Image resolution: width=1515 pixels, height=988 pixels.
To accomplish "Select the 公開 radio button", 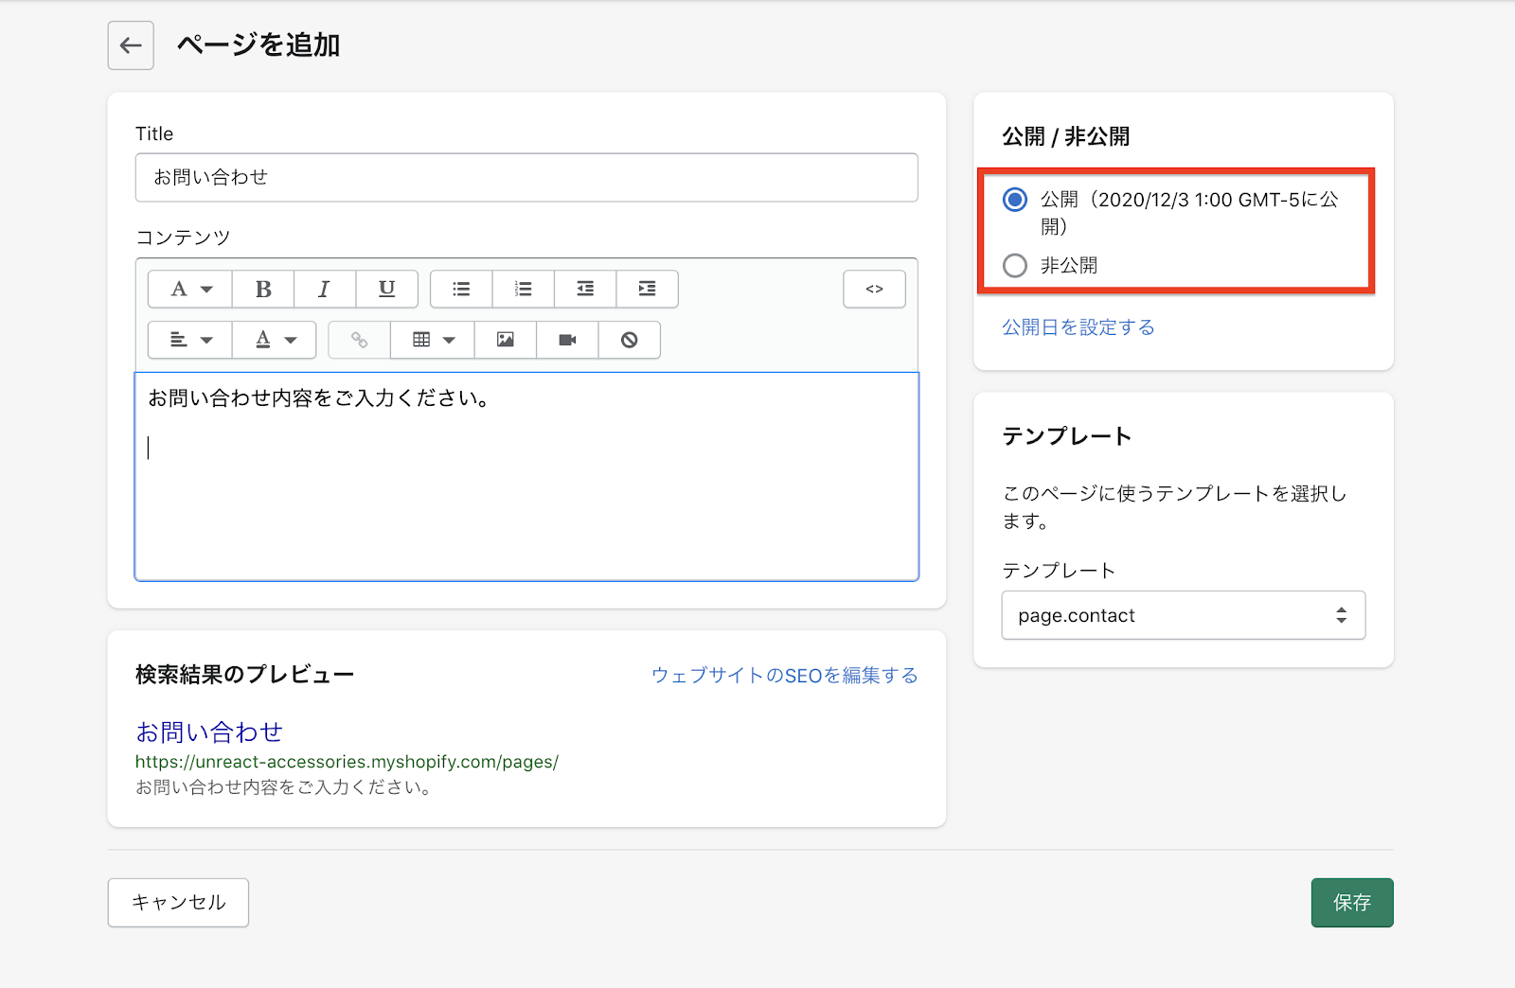I will pyautogui.click(x=1015, y=200).
